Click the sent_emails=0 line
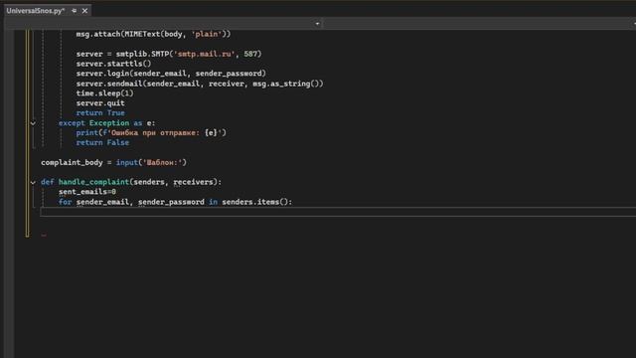This screenshot has width=636, height=358. [x=87, y=192]
